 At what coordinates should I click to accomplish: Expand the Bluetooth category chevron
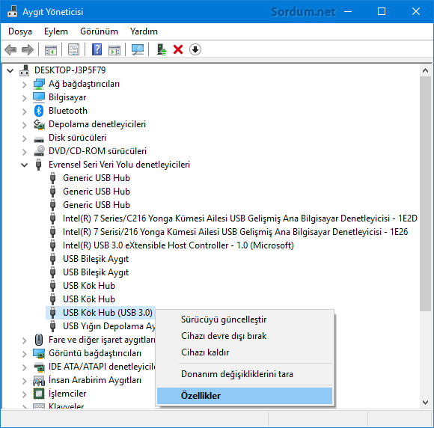point(25,111)
